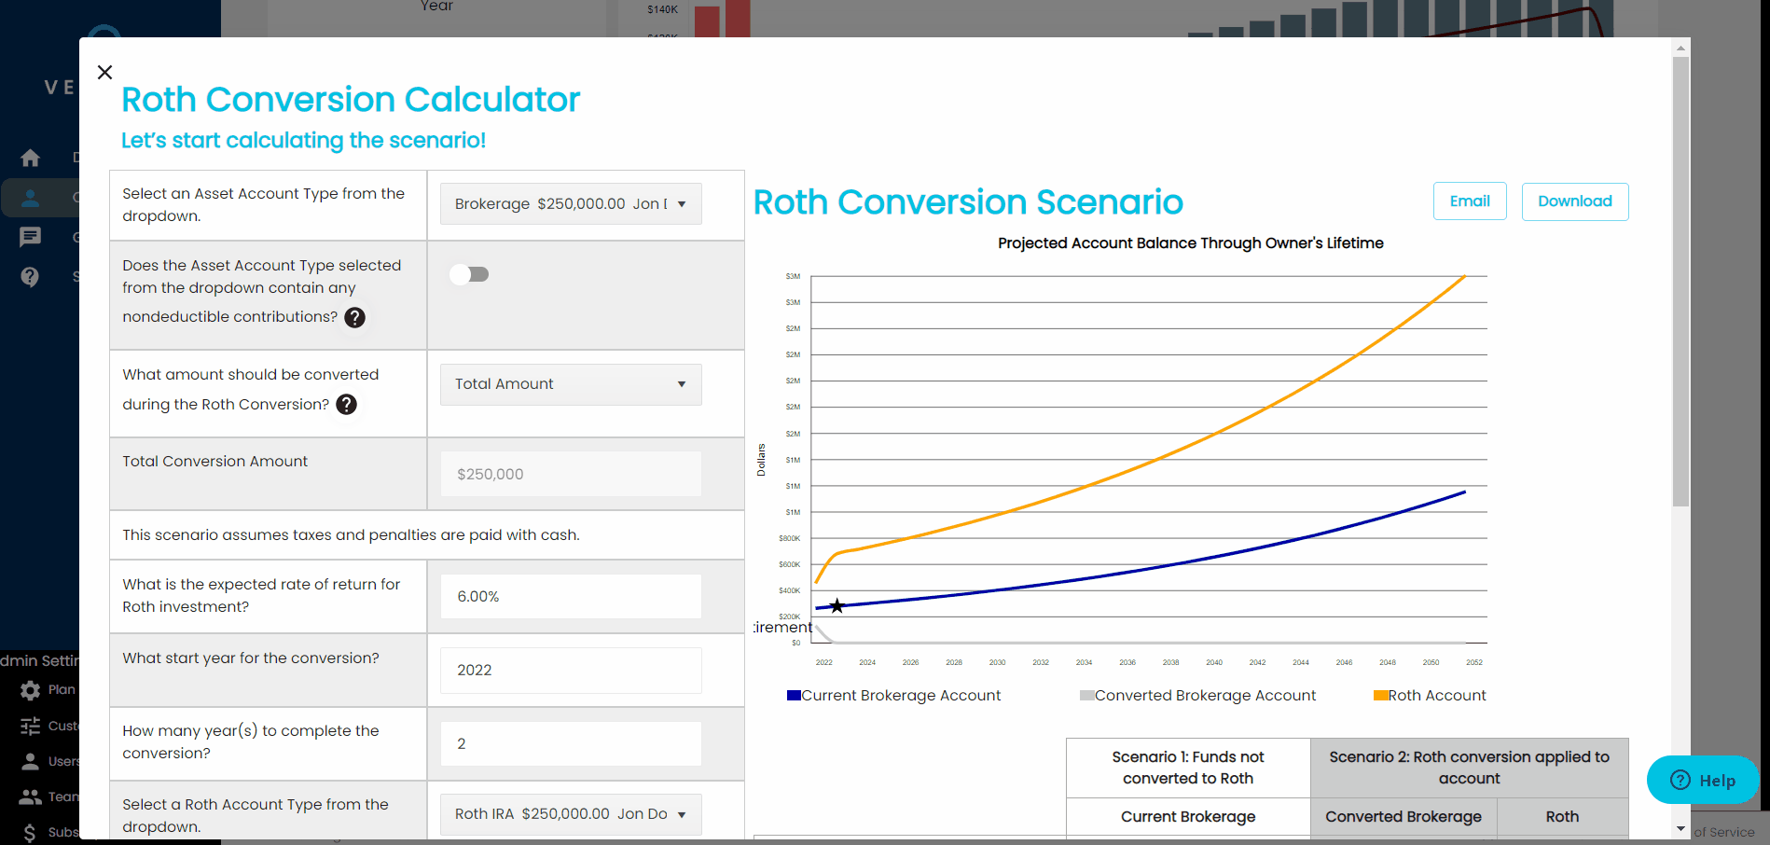The width and height of the screenshot is (1770, 845).
Task: Select the Customize sliders icon
Action: [x=31, y=726]
